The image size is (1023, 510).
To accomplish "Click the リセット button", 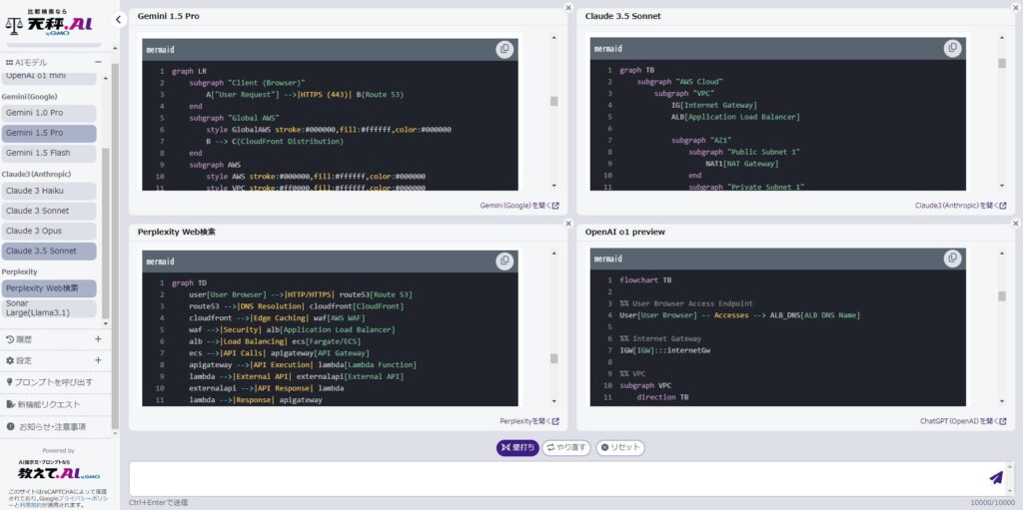I will pyautogui.click(x=620, y=448).
